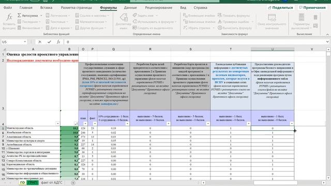Click the Define Name tag icon
Screen dimensions: 331x186
134,15
